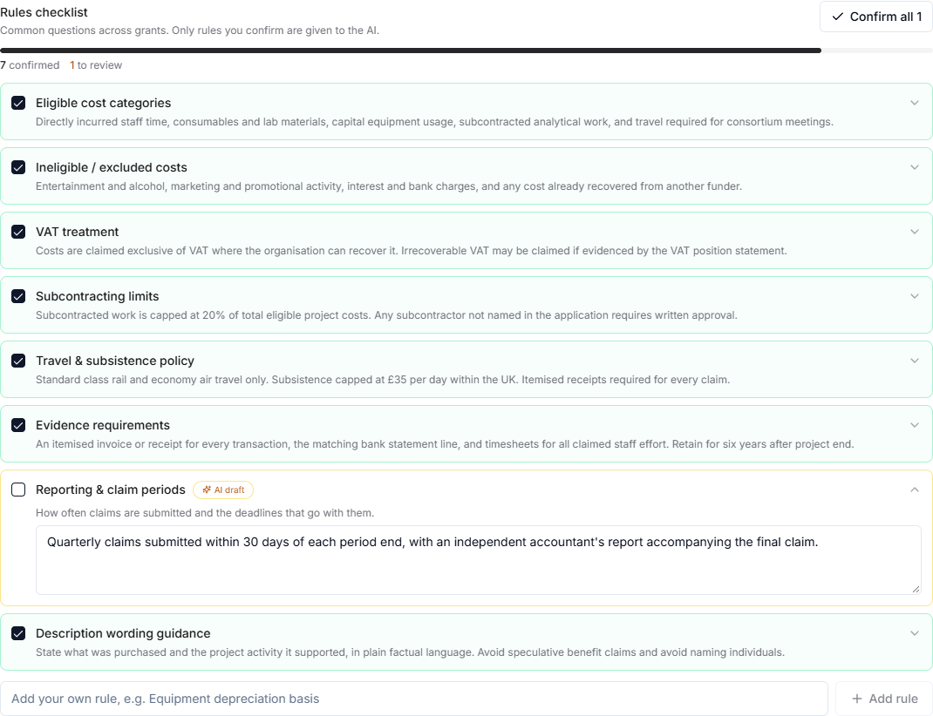933x716 pixels.
Task: Click the text area resize handle
Action: [916, 589]
